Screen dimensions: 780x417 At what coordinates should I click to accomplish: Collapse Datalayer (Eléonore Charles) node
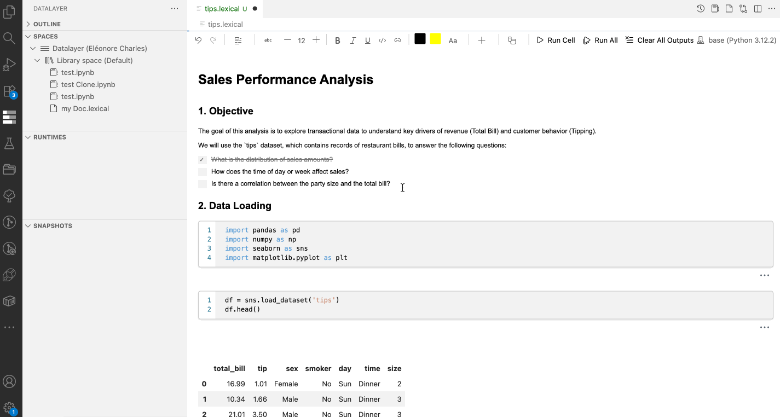[x=105, y=48]
